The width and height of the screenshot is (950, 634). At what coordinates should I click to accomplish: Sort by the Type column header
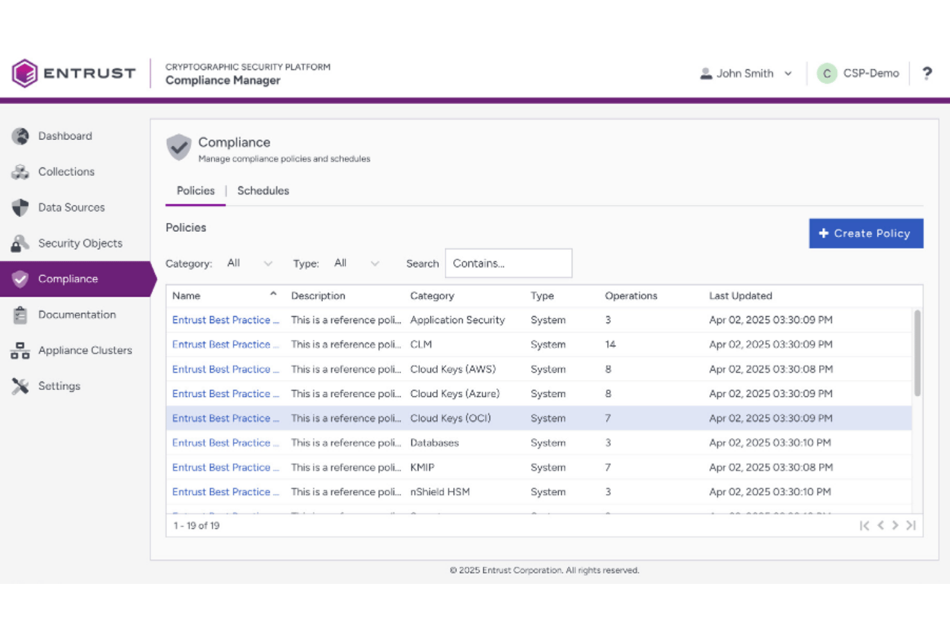tap(542, 295)
